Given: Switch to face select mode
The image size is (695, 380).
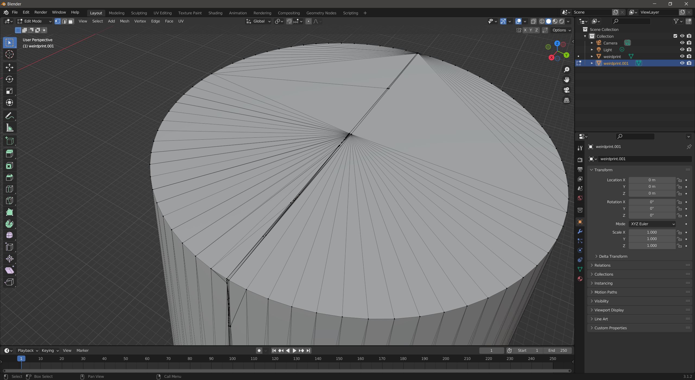Looking at the screenshot, I should click(x=71, y=21).
